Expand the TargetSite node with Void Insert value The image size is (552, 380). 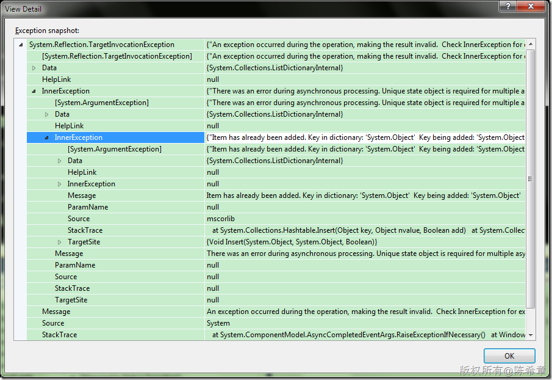coord(60,243)
